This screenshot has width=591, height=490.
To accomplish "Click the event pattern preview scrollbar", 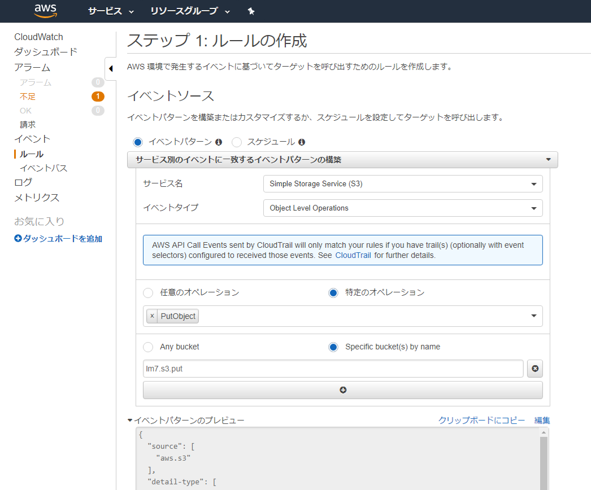I will [x=544, y=463].
